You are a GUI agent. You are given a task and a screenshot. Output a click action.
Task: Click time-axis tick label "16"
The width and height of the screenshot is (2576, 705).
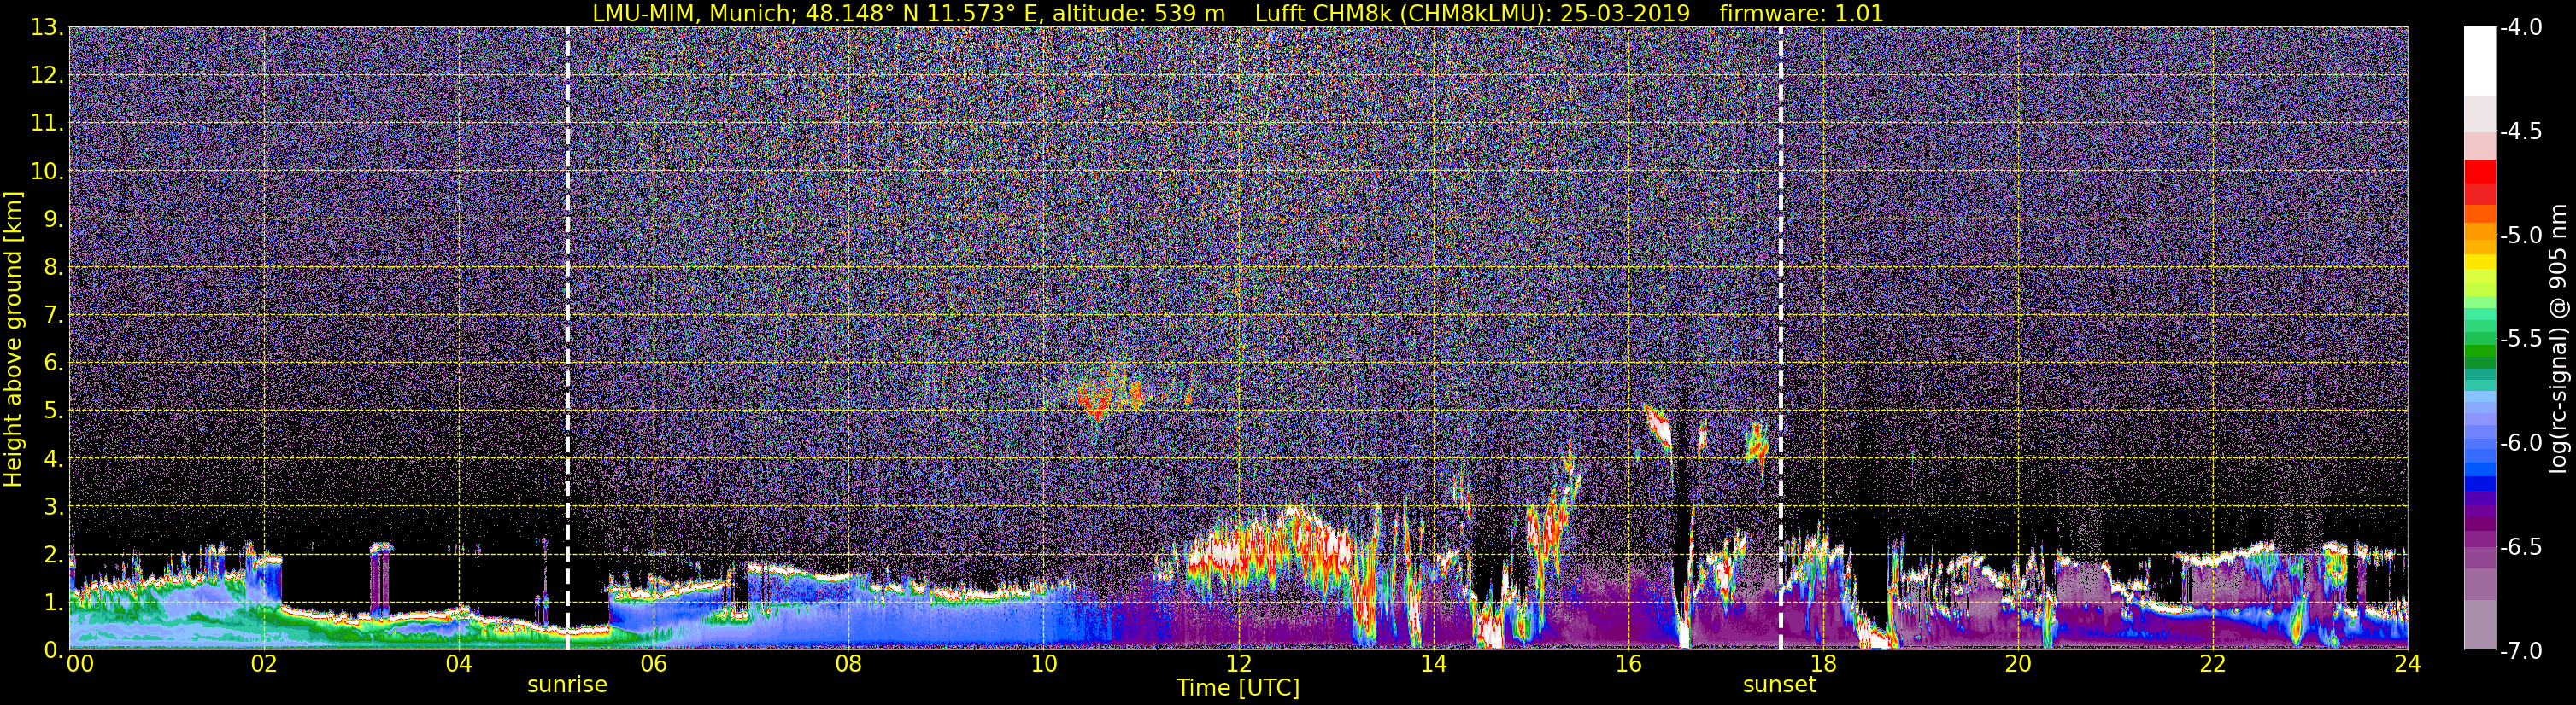(x=1628, y=663)
